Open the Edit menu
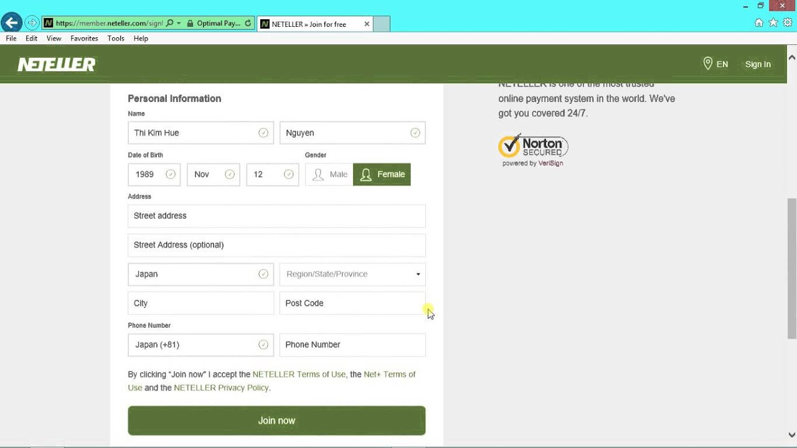Viewport: 797px width, 448px height. (32, 39)
